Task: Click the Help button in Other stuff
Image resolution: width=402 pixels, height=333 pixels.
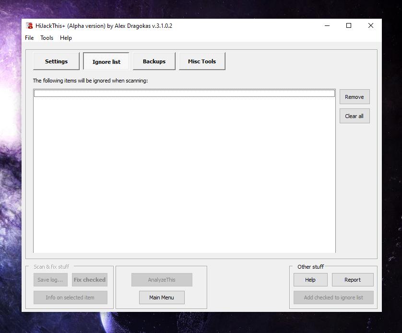Action: pos(310,280)
